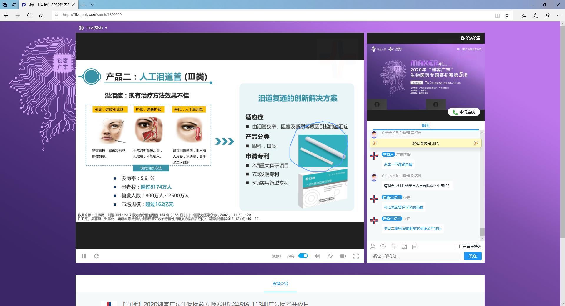Toggle the 弹幕 danmaku switch
The image size is (565, 306).
(303, 256)
